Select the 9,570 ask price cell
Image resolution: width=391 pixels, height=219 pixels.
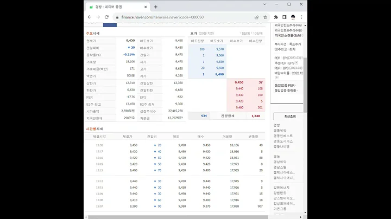tap(220, 49)
